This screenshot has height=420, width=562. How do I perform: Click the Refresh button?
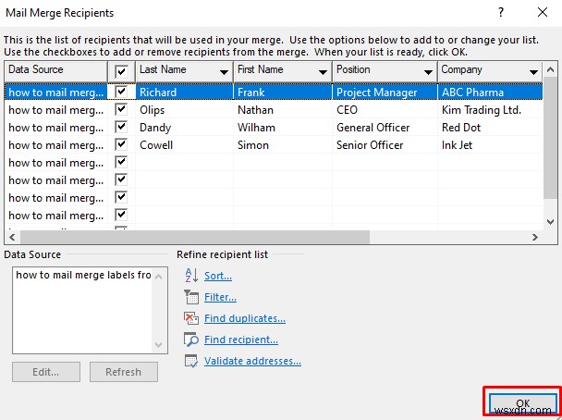coord(124,372)
